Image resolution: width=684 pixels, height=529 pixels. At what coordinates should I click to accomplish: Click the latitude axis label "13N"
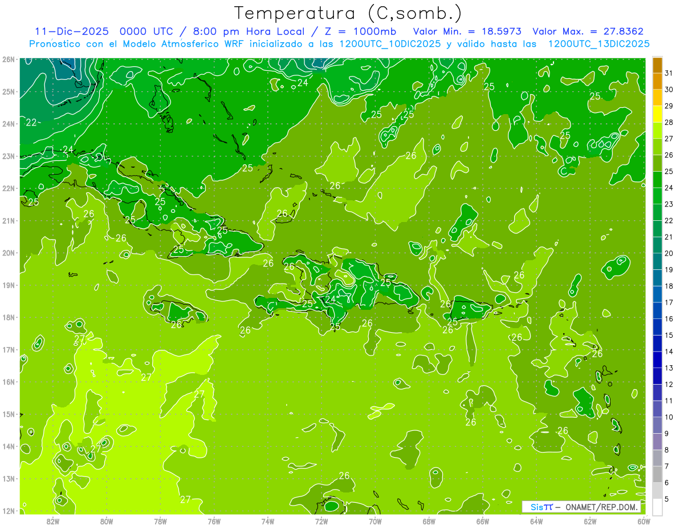point(9,478)
